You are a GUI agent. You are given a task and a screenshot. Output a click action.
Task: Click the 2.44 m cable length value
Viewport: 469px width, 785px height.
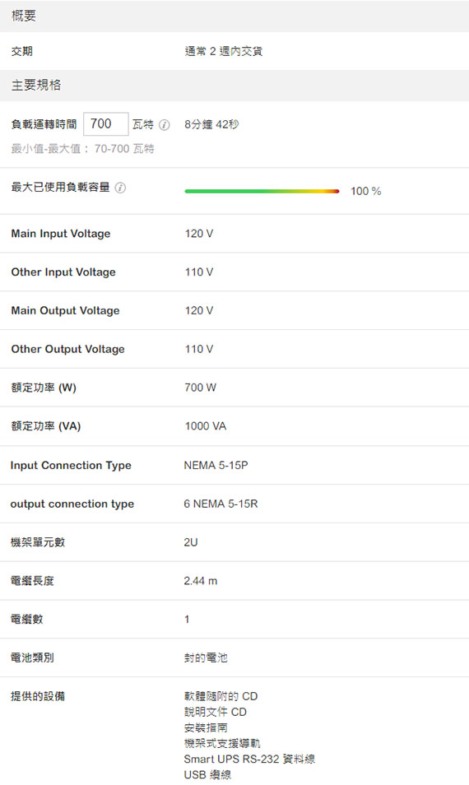tap(201, 581)
